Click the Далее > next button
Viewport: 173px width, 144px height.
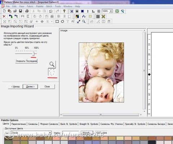point(30,87)
